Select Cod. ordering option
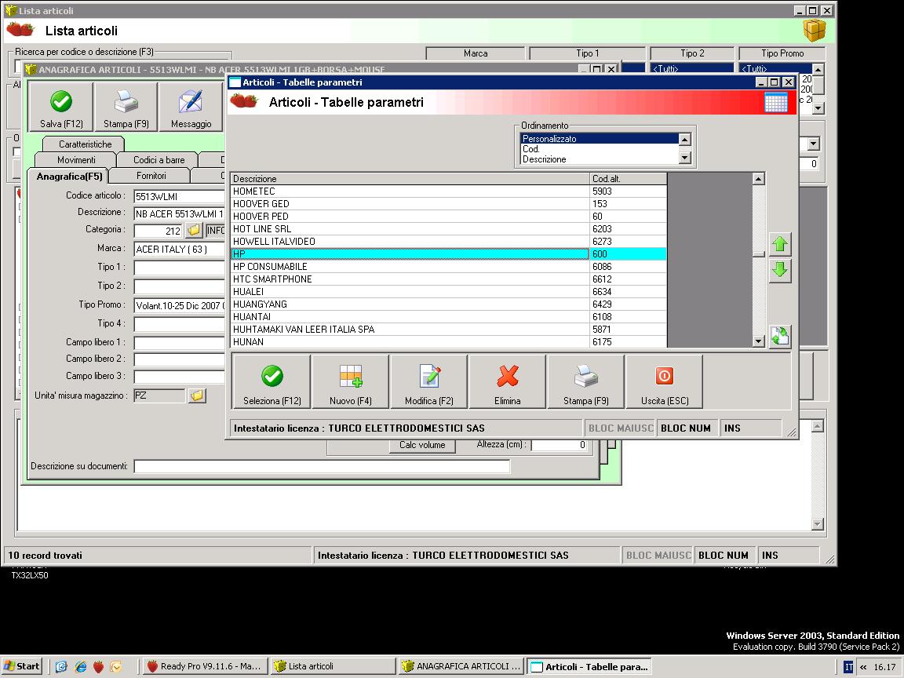This screenshot has width=904, height=678. coord(599,149)
